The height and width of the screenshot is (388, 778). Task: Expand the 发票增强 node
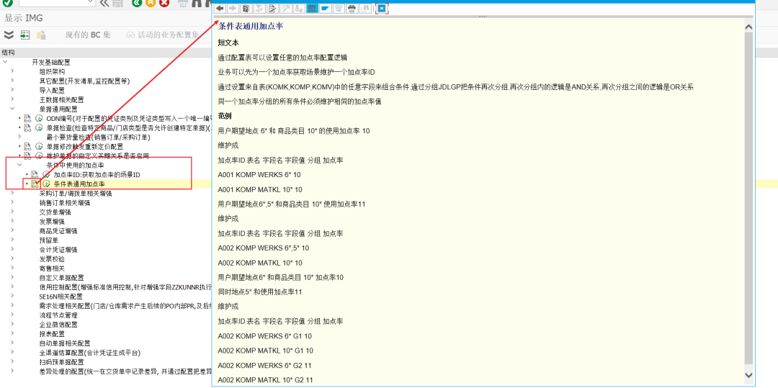pyautogui.click(x=12, y=222)
